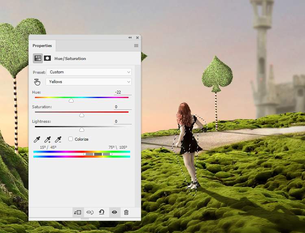Viewport: 305px width, 233px height.
Task: Reset adjustment to defaults
Action: 102,212
